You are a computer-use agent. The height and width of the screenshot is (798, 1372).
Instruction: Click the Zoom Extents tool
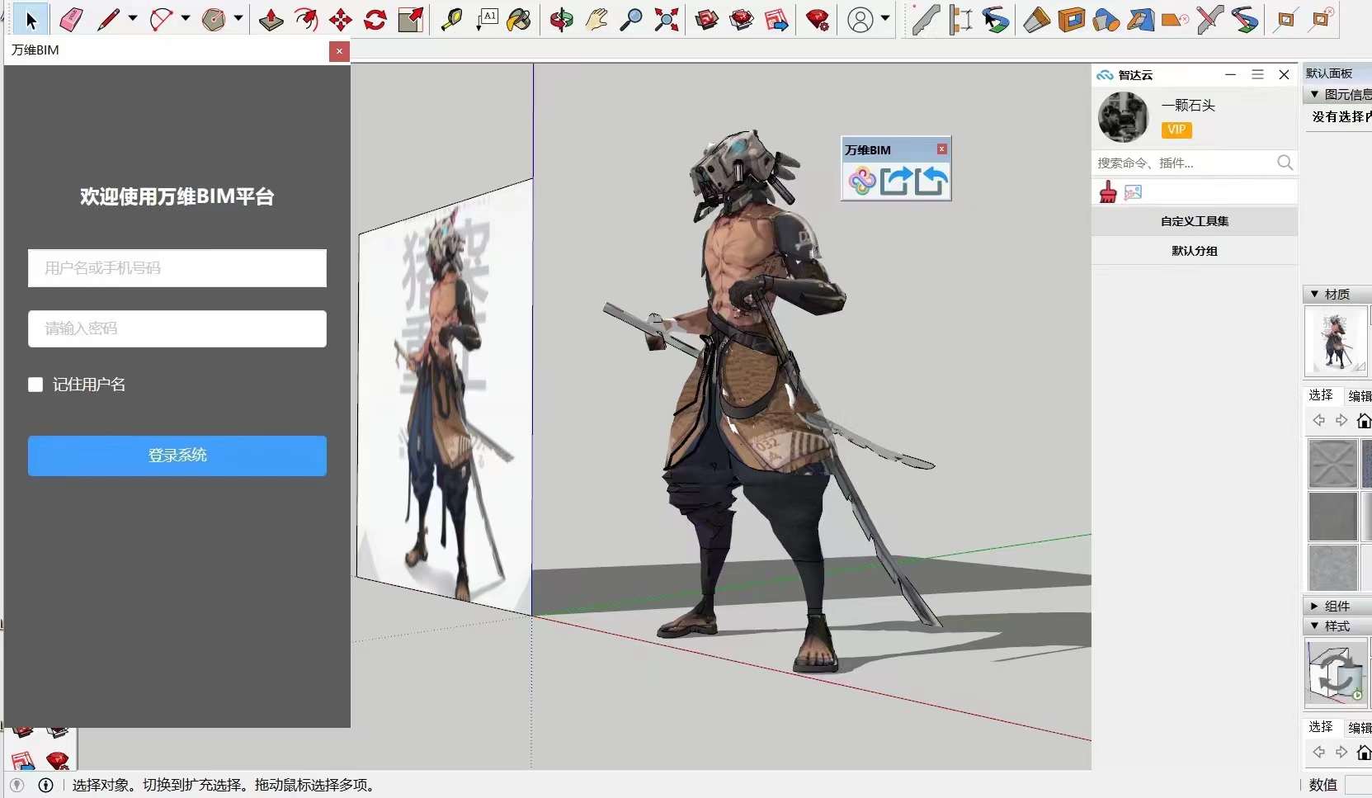667,20
